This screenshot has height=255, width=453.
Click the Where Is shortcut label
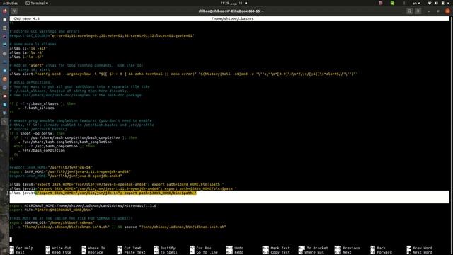(96, 248)
